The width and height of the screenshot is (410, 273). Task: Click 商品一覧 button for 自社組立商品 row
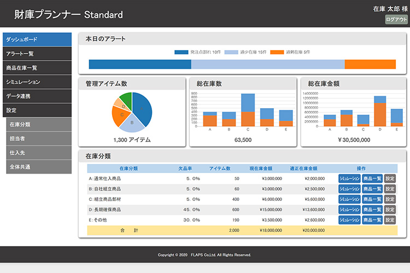tap(372, 189)
